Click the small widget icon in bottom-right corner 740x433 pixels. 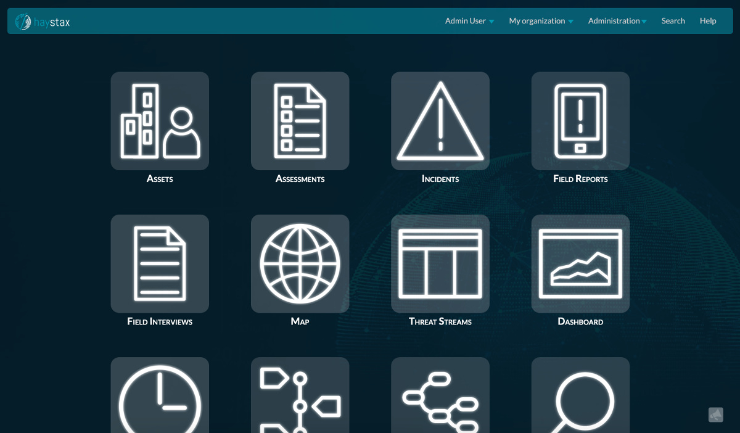tap(716, 414)
